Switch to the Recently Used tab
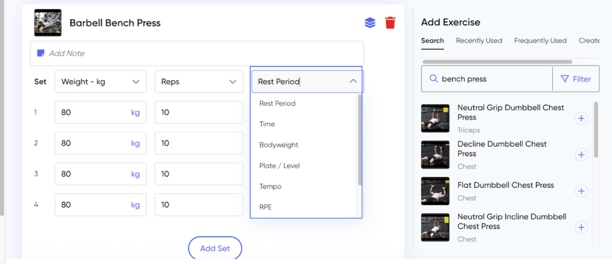The height and width of the screenshot is (264, 612). point(479,41)
